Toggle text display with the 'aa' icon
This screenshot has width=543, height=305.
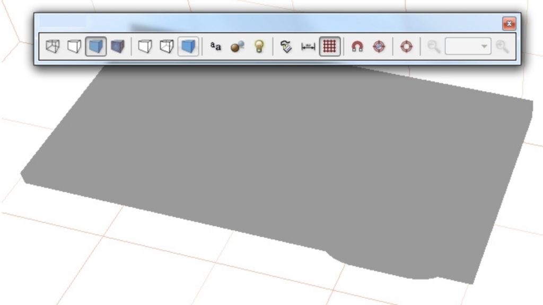click(x=215, y=47)
